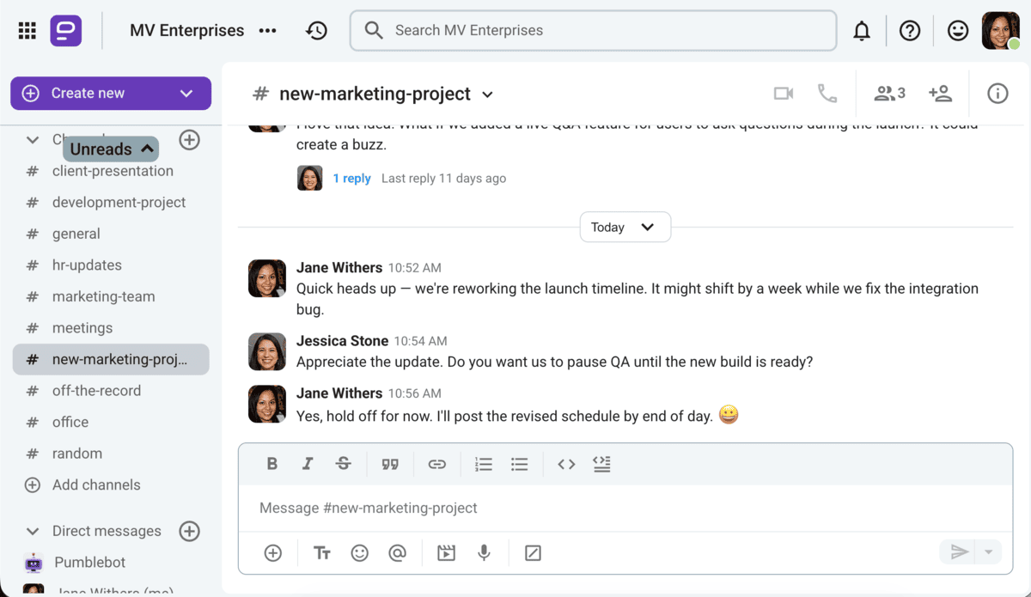
Task: Open the Today date dropdown
Action: tap(625, 227)
